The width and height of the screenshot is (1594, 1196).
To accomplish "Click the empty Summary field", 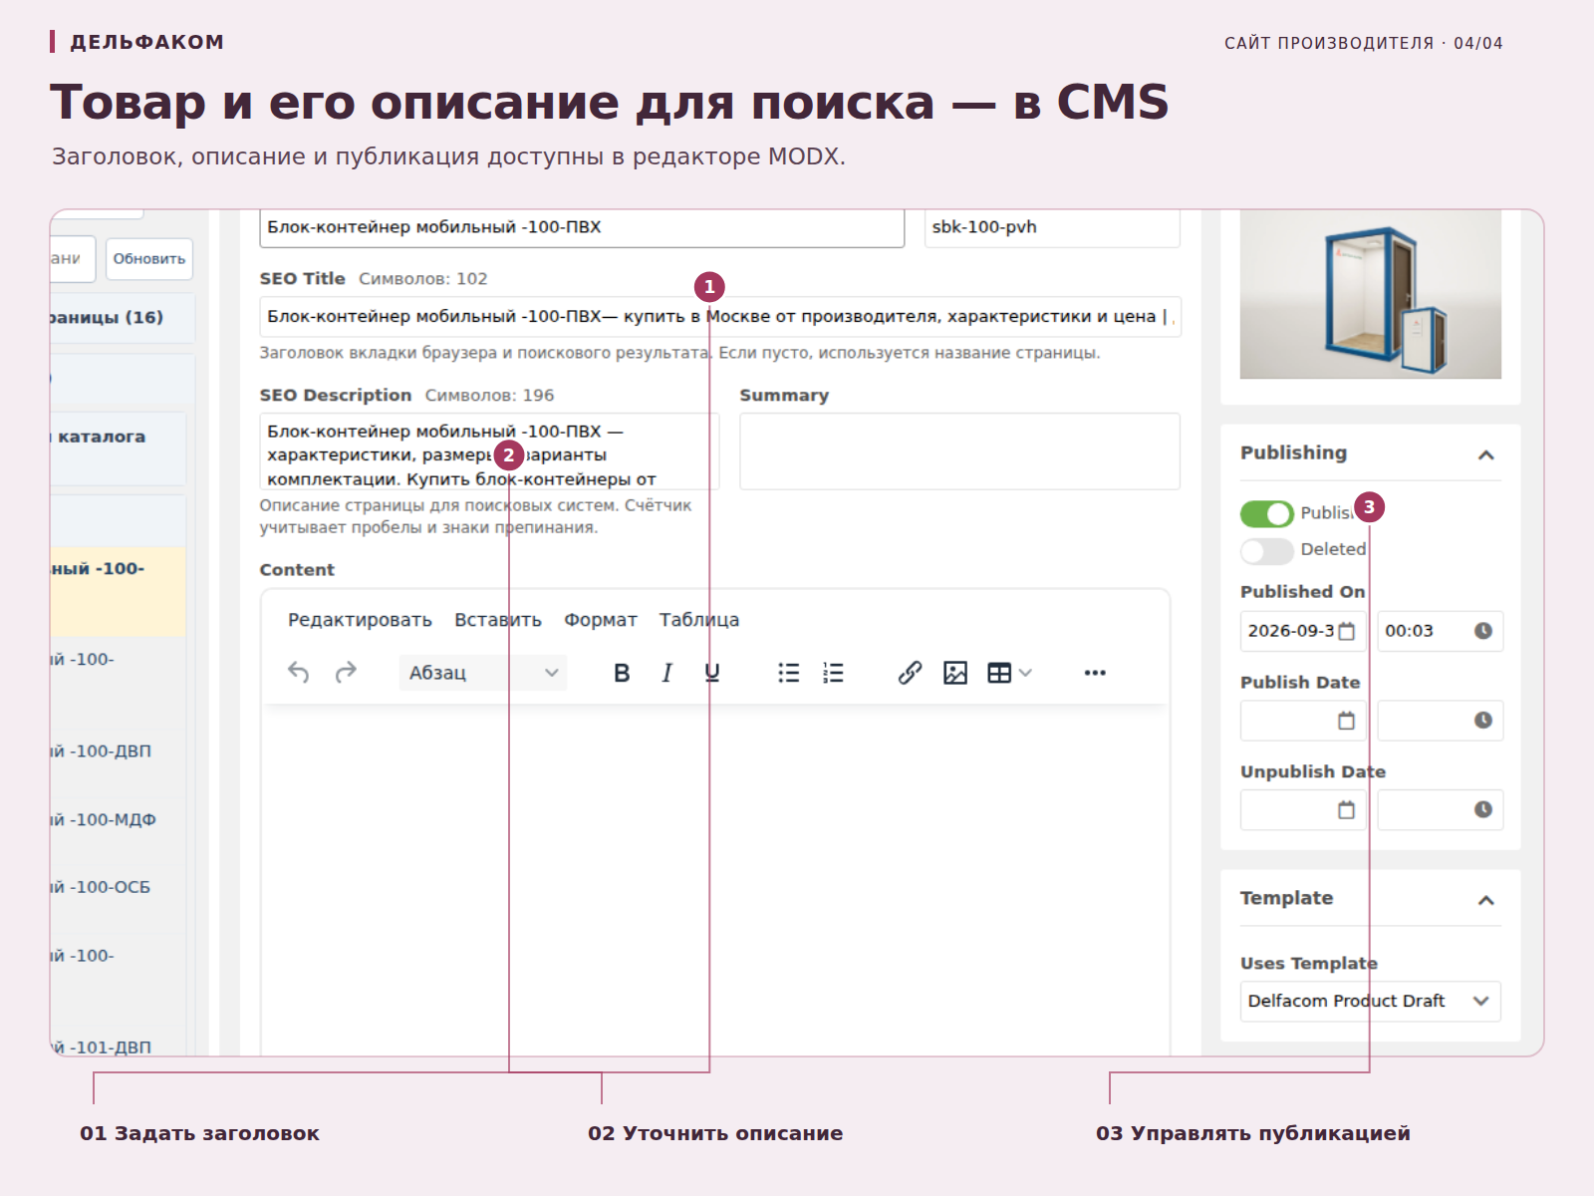I will pos(960,451).
